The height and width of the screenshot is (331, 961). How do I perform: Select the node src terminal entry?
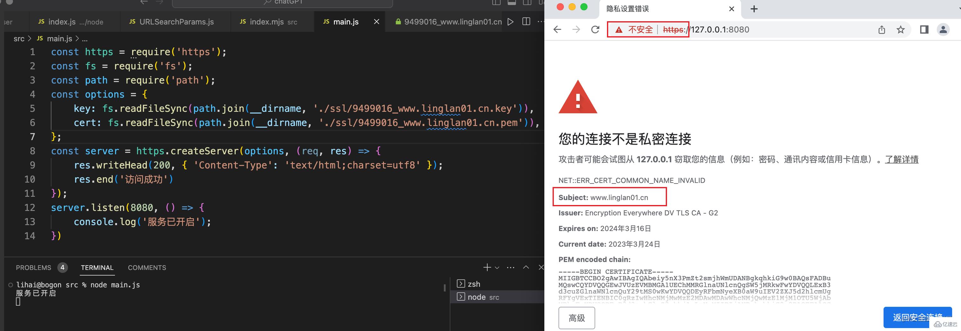tap(497, 297)
